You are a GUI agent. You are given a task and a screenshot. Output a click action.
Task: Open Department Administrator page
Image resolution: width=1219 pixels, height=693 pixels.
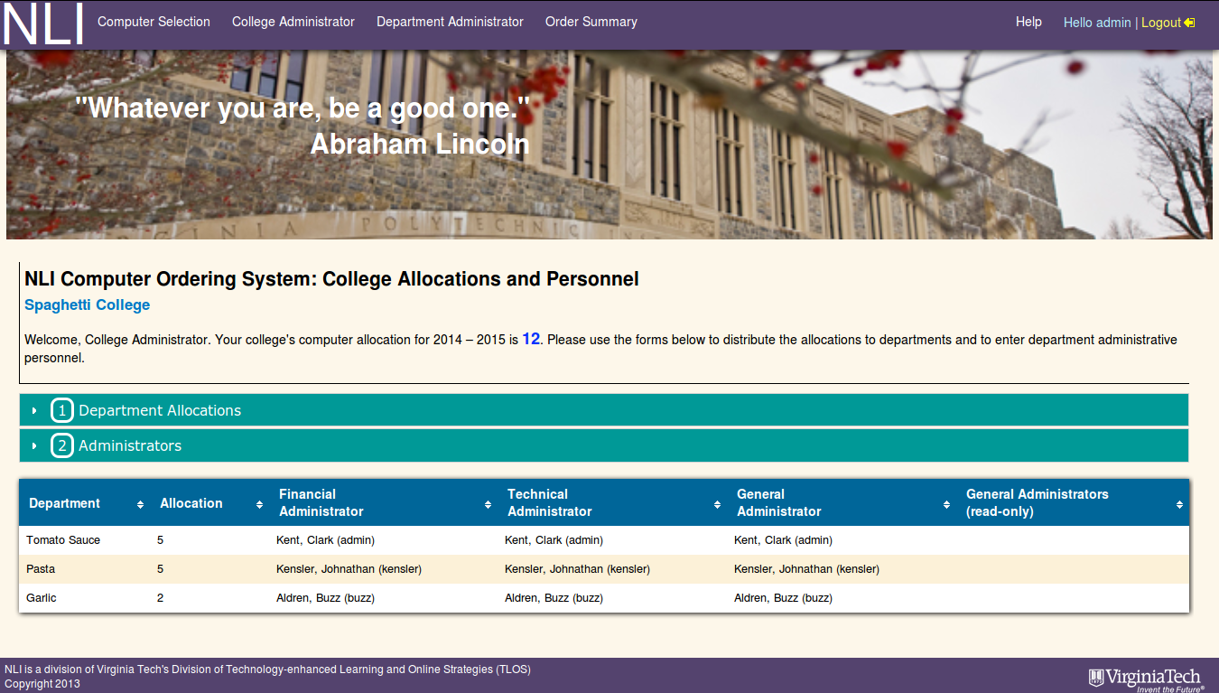click(450, 22)
